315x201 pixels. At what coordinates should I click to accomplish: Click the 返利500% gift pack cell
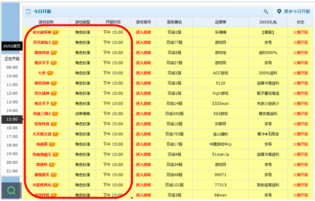point(268,53)
